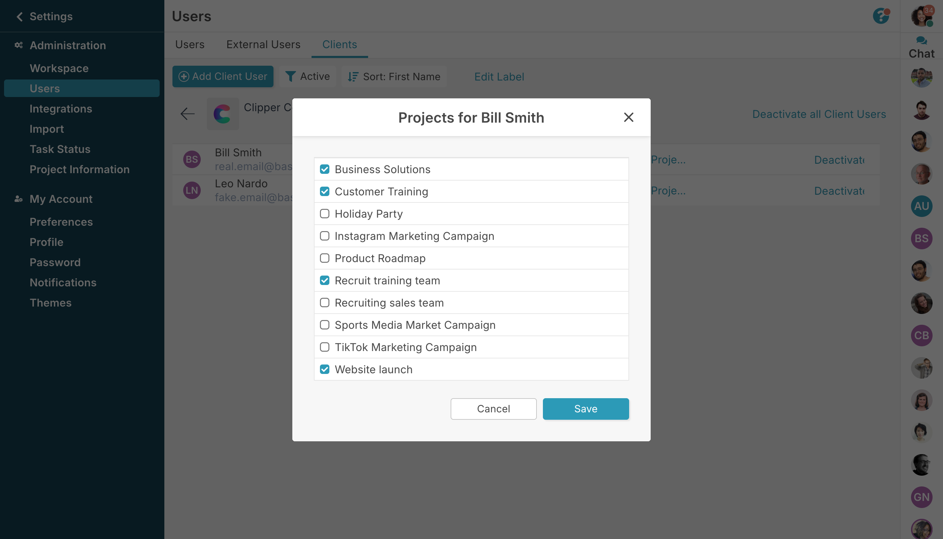Enable the TikTok Marketing Campaign checkbox

click(325, 347)
